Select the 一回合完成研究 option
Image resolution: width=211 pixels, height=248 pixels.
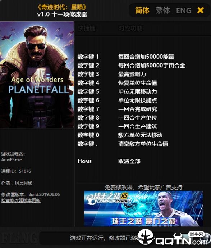click(138, 109)
